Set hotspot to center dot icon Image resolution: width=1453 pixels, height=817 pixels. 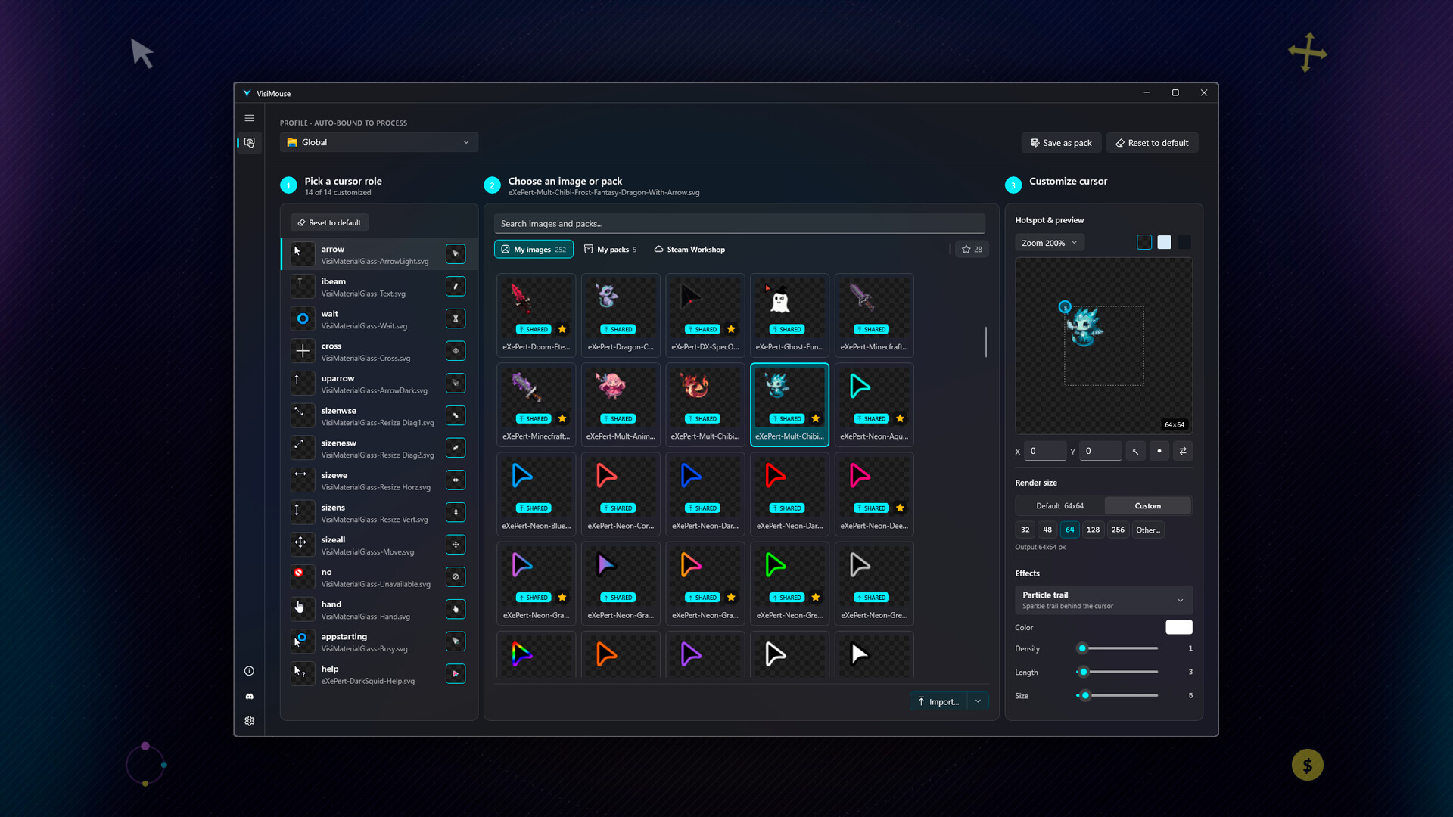coord(1159,451)
